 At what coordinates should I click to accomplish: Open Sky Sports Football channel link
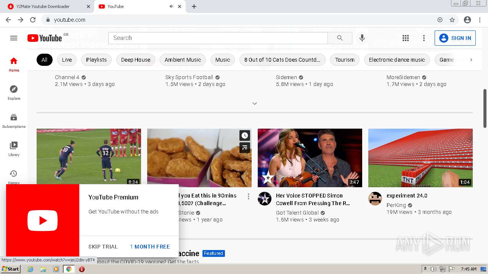pos(189,77)
